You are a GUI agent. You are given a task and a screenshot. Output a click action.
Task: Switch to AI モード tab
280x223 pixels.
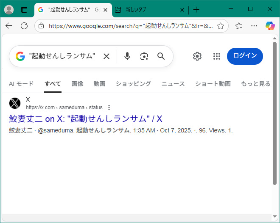[21, 84]
